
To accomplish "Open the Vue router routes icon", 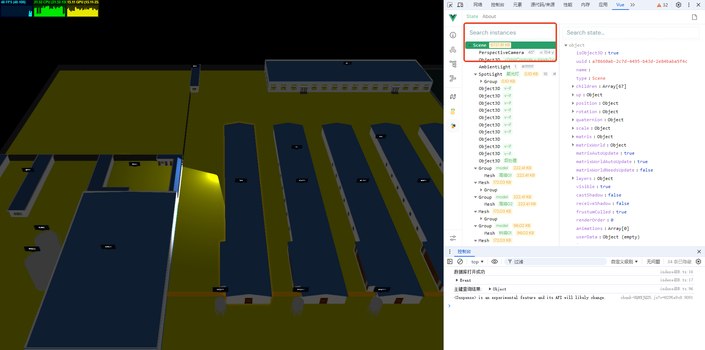I will (x=453, y=97).
